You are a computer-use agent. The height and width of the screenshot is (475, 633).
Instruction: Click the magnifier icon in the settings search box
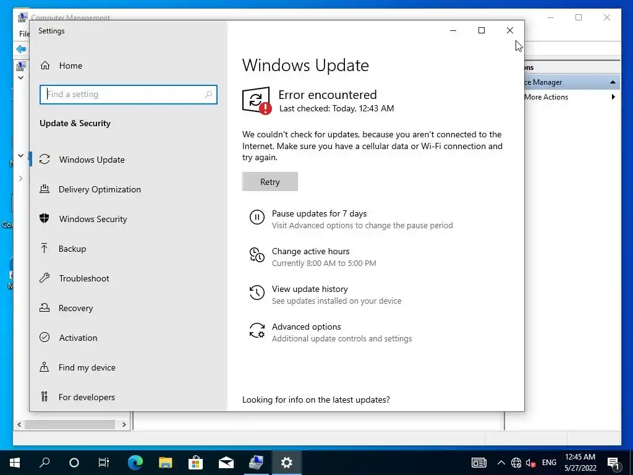[x=208, y=95]
